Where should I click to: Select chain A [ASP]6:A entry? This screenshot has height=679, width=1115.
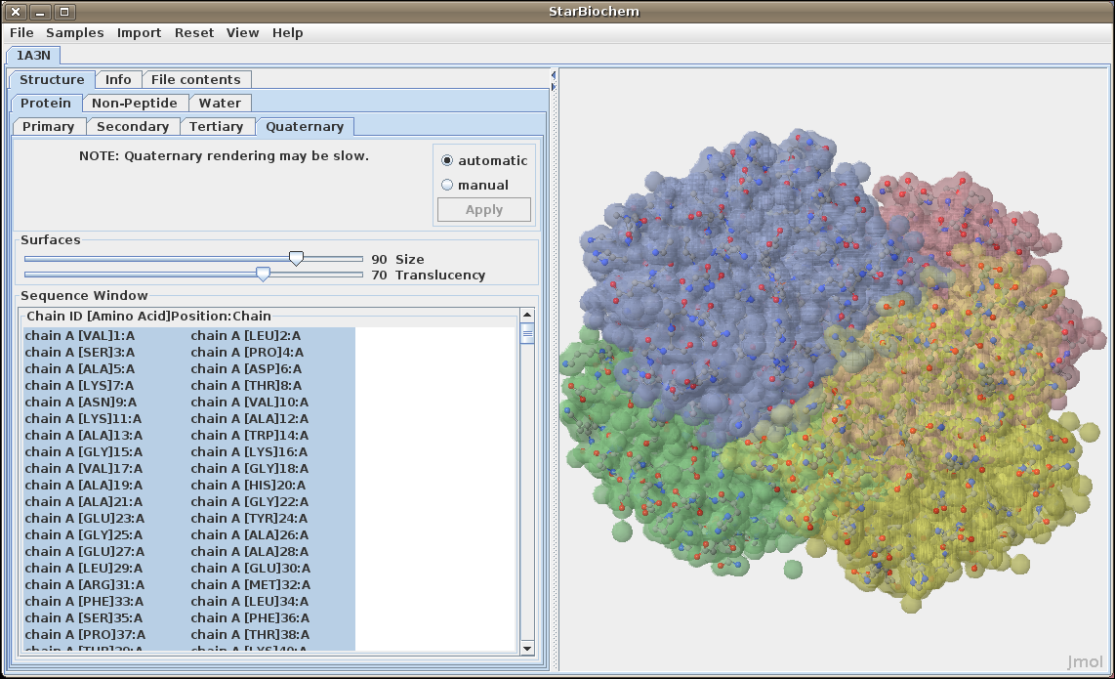click(x=246, y=368)
